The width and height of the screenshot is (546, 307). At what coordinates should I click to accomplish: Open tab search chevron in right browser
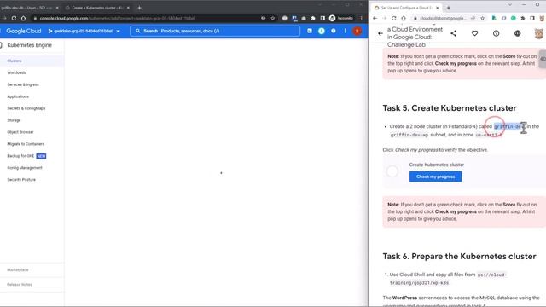pos(510,5)
